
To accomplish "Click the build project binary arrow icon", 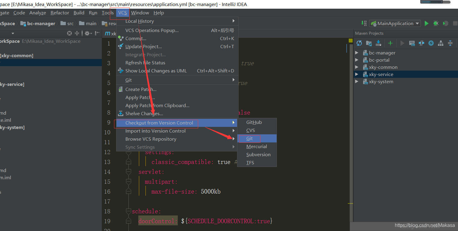I will [x=364, y=23].
